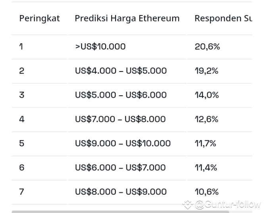Image resolution: width=264 pixels, height=213 pixels.
Task: Click the 20,6% respondent value
Action: (x=207, y=46)
